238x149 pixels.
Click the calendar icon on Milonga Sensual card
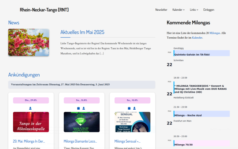click(129, 108)
